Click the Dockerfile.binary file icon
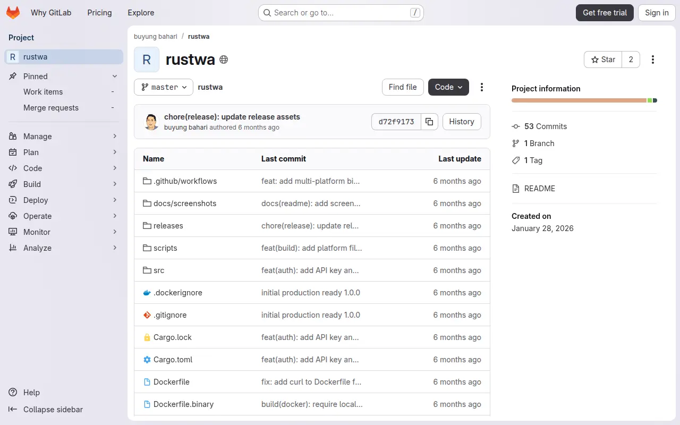Screen dimensions: 680x425 [147, 404]
